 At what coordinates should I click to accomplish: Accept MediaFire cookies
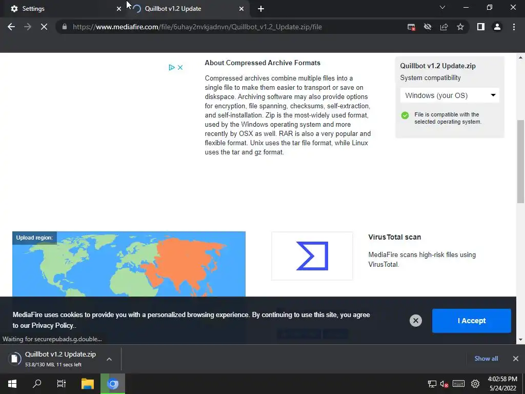pos(472,321)
